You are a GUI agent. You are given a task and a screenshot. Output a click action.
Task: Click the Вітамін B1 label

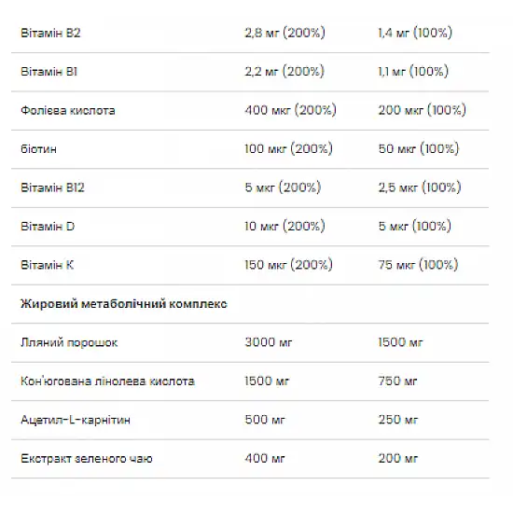coord(49,72)
